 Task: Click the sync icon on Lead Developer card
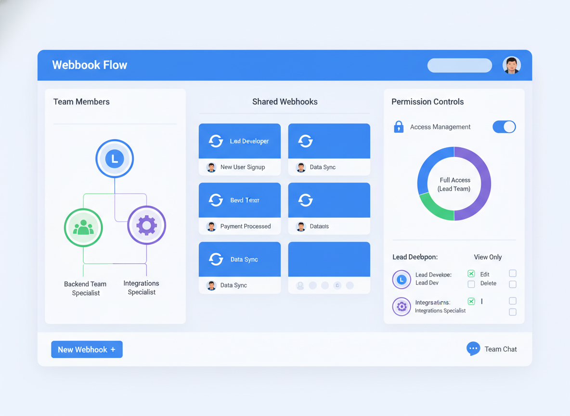pyautogui.click(x=216, y=141)
